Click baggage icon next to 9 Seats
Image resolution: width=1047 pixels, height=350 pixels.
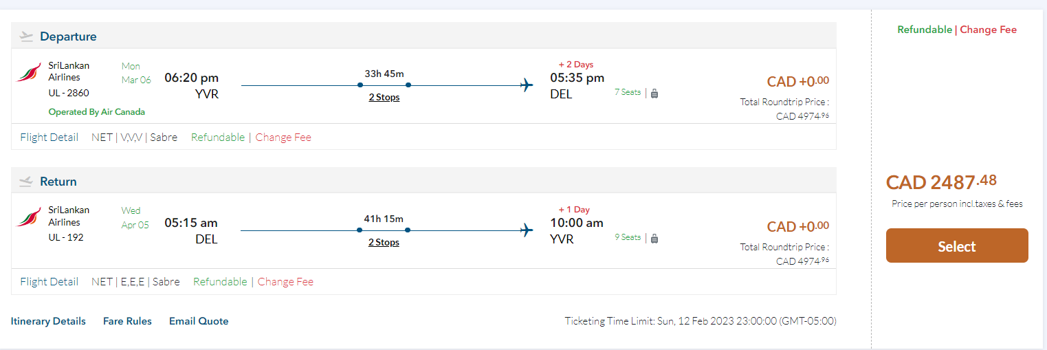pyautogui.click(x=654, y=238)
